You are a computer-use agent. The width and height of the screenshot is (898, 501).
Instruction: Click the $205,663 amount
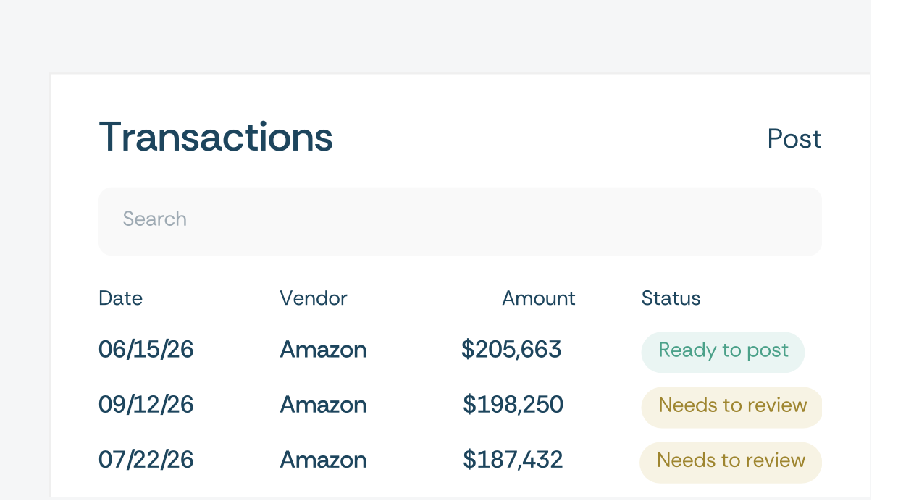coord(511,350)
